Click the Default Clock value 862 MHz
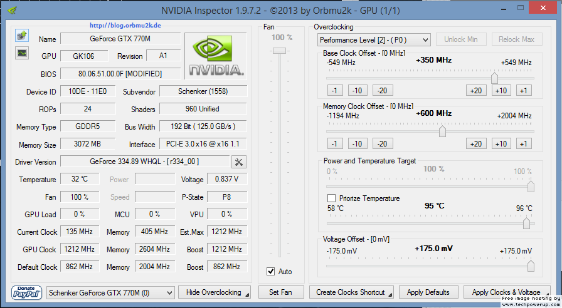The image size is (562, 308). point(80,267)
